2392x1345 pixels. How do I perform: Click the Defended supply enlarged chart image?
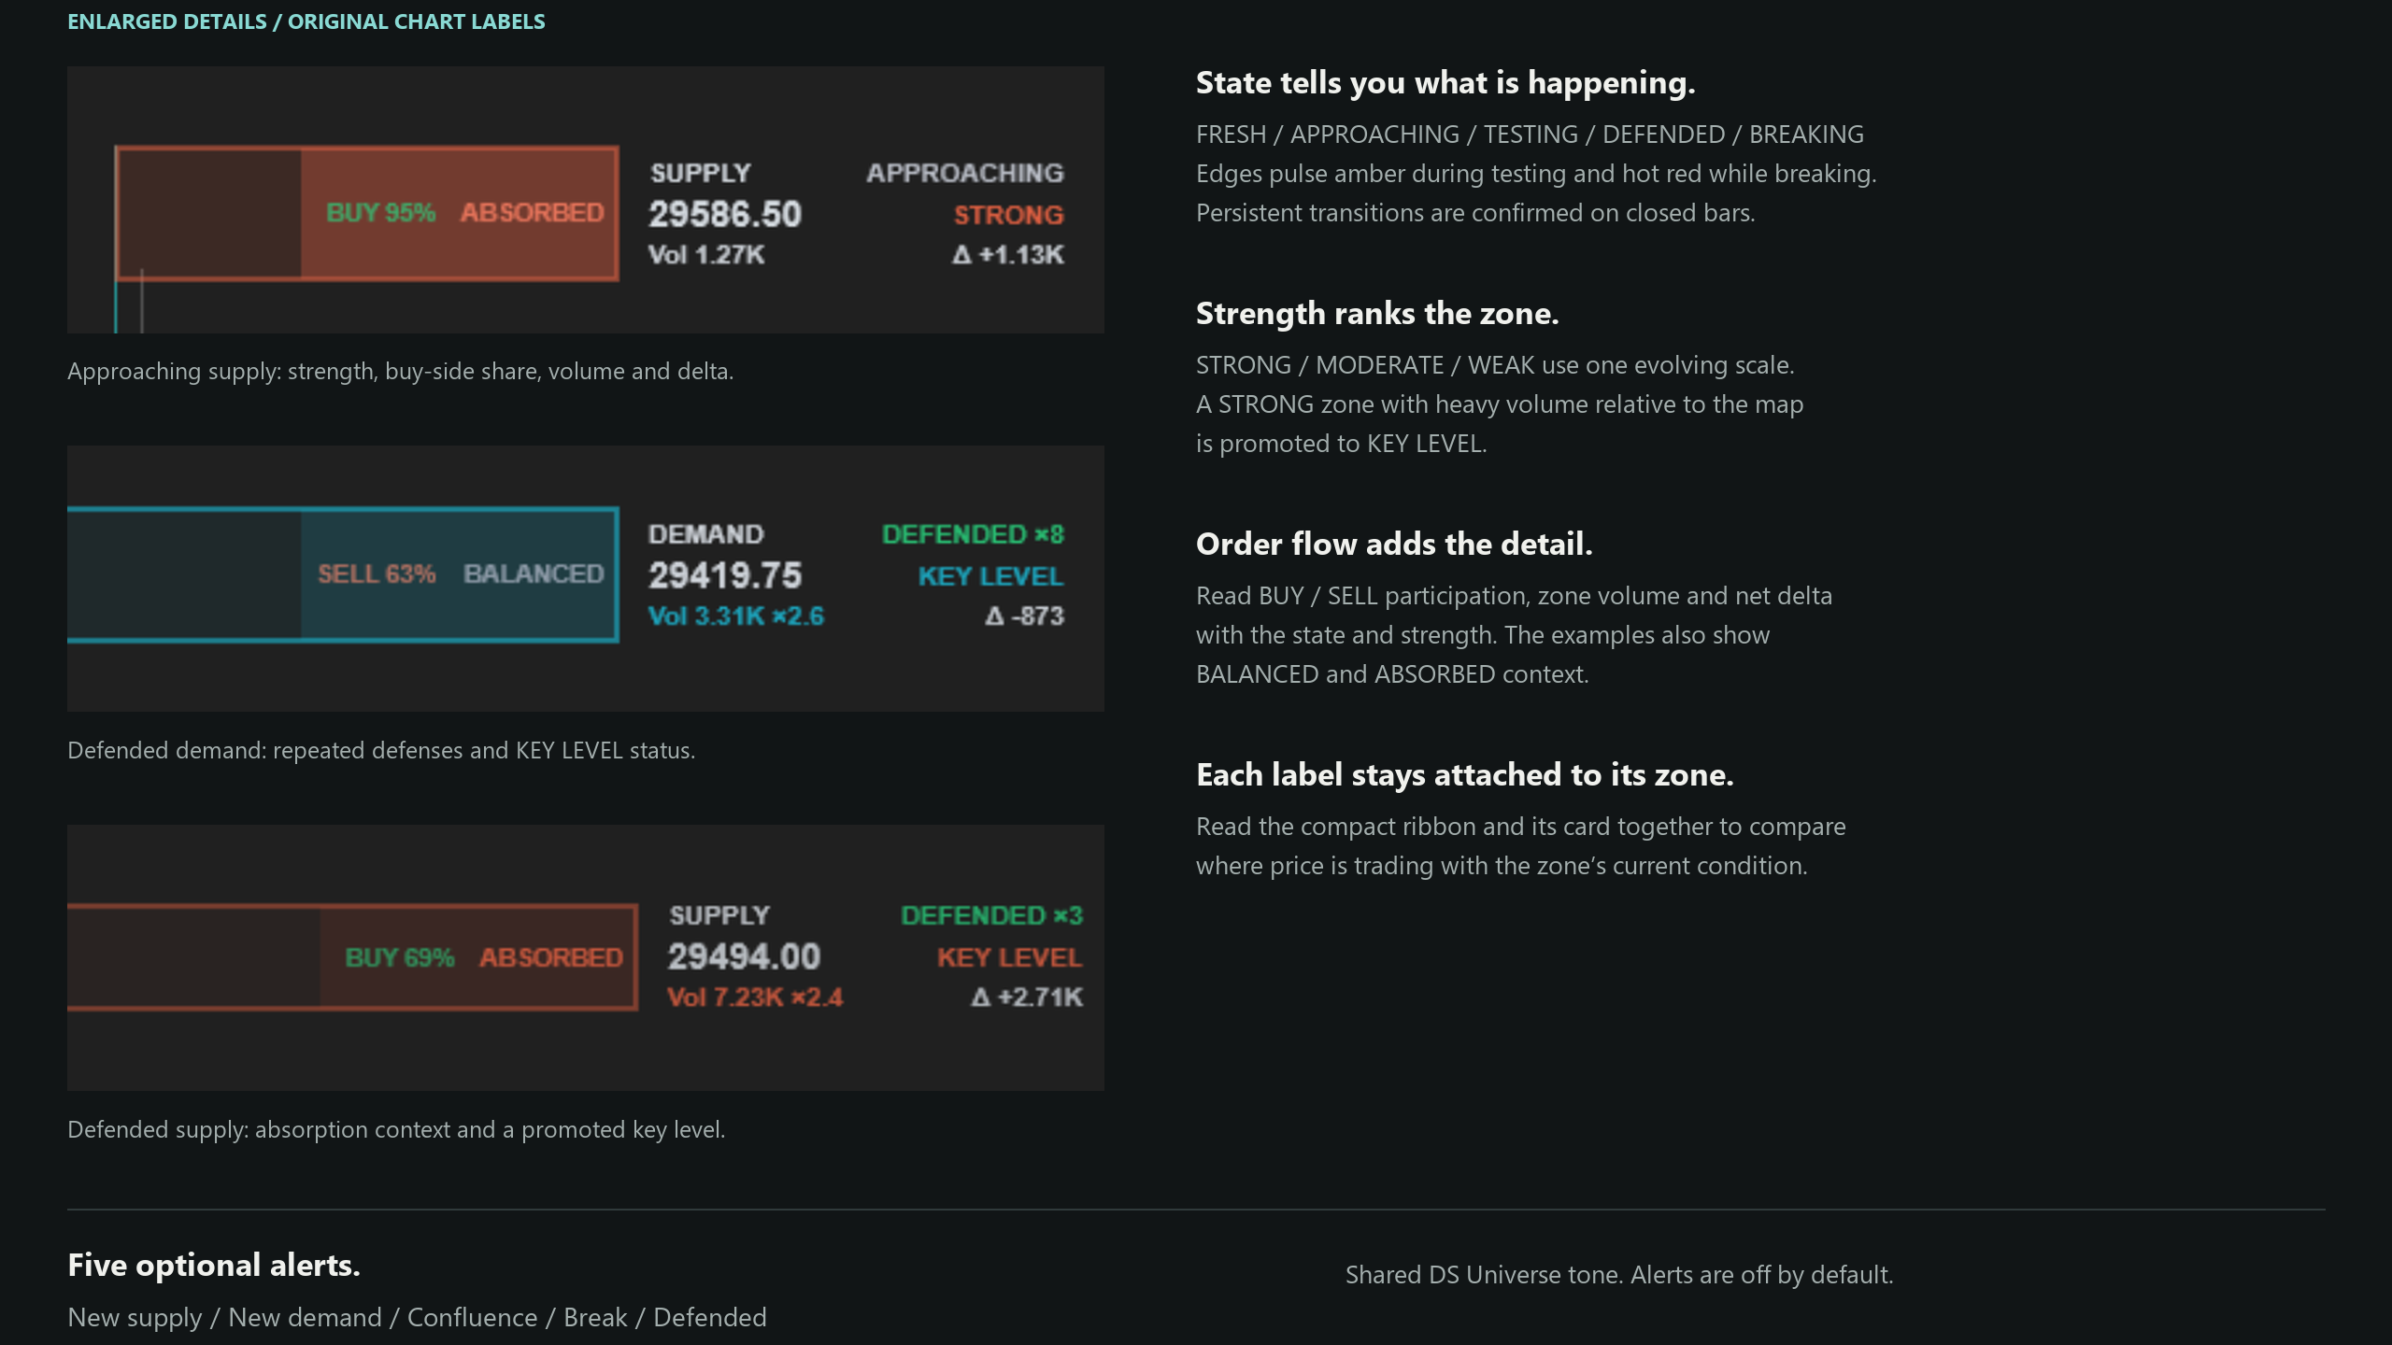point(586,957)
